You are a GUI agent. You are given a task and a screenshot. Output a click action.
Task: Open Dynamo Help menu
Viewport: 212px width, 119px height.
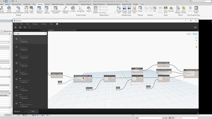click(x=51, y=24)
